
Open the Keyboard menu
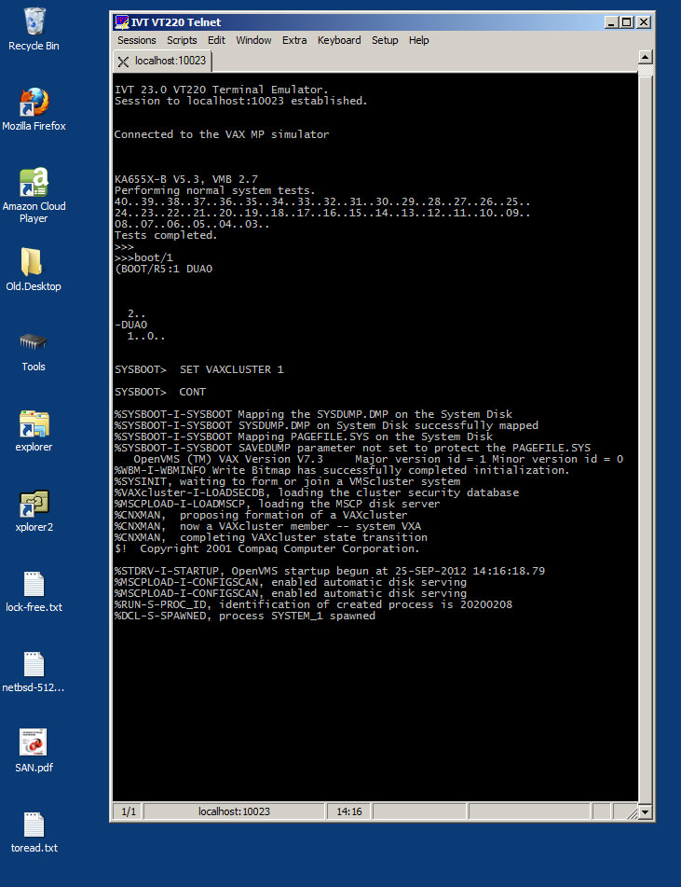(x=339, y=40)
